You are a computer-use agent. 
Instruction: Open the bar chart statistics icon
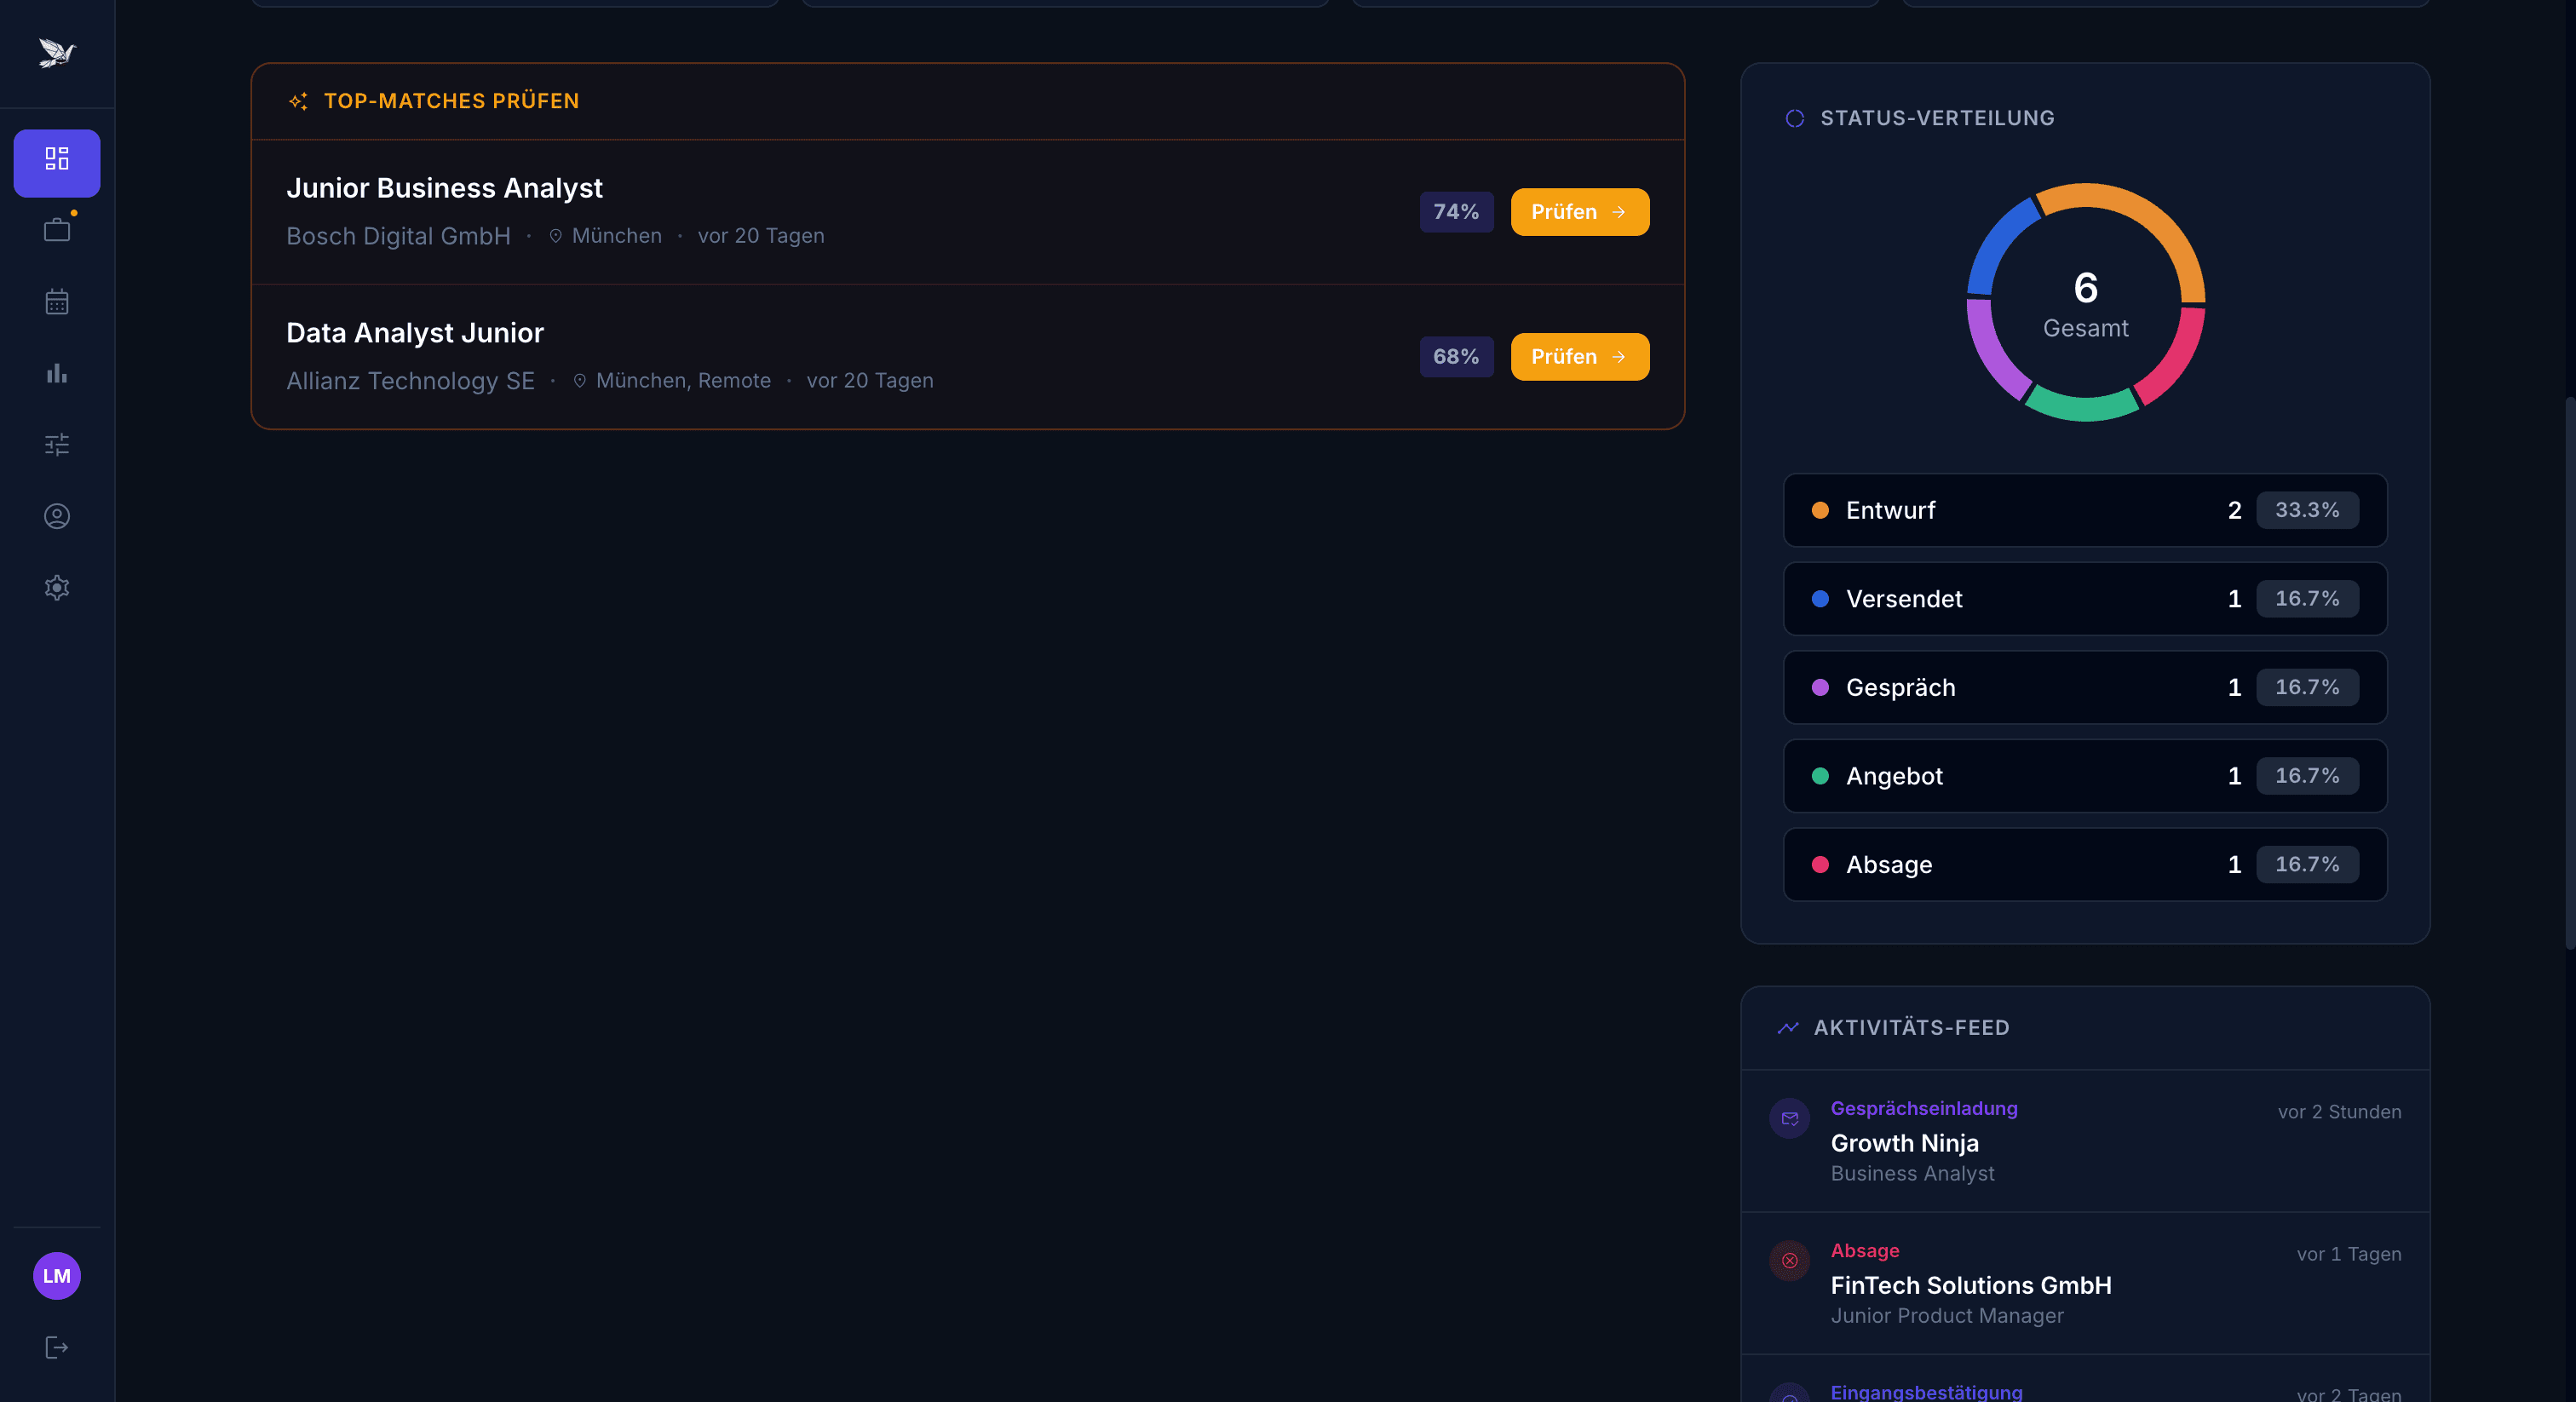point(57,373)
